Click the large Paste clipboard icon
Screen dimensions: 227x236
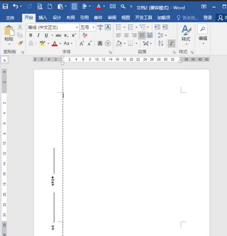point(9,31)
